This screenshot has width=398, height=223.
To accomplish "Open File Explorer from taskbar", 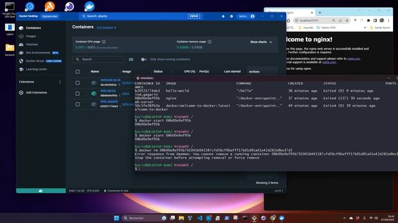I will [181, 218].
